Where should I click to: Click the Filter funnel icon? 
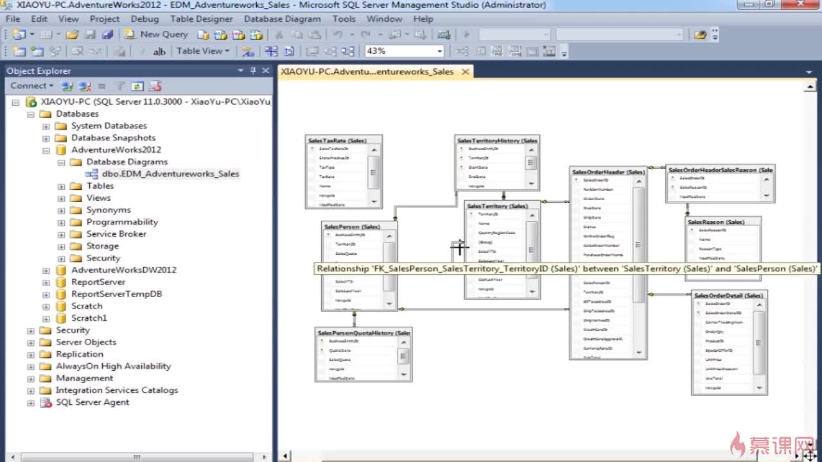(x=119, y=86)
